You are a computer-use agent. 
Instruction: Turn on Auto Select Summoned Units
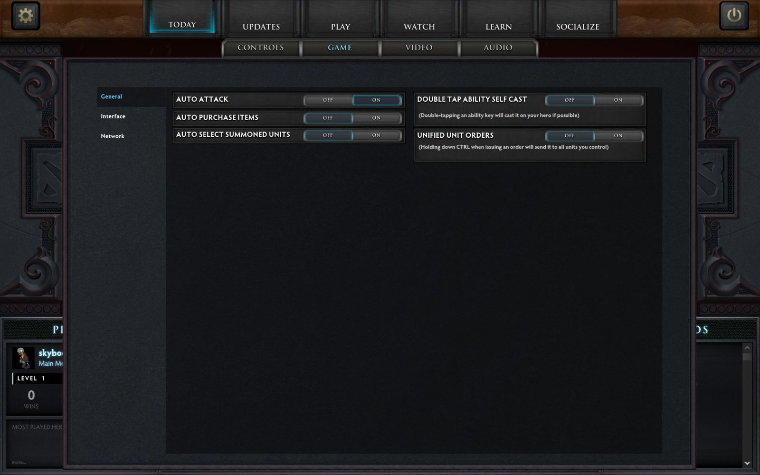pos(376,135)
